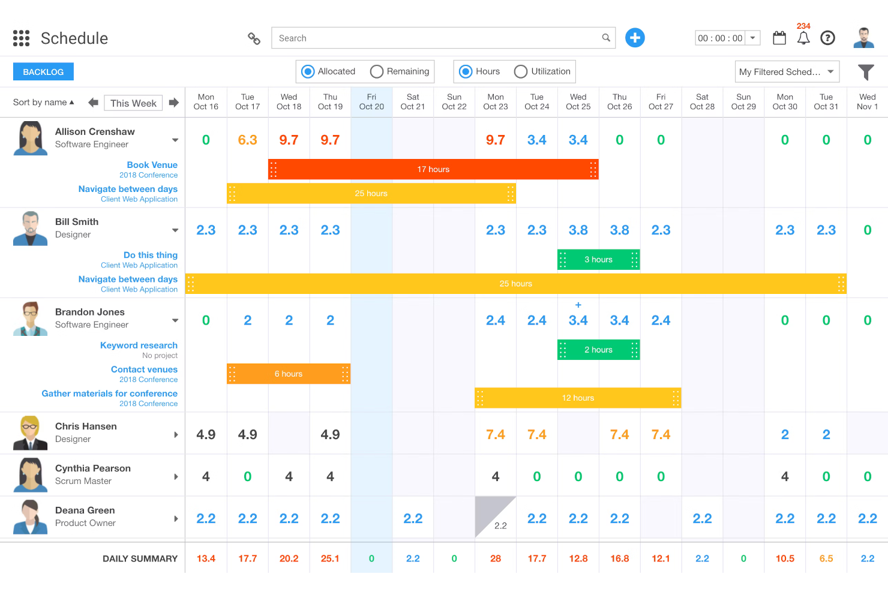The width and height of the screenshot is (888, 592).
Task: Click the help question mark icon
Action: coord(827,37)
